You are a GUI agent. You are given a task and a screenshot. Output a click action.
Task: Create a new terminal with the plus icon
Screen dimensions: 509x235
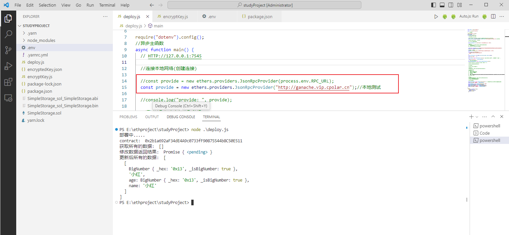pyautogui.click(x=471, y=117)
